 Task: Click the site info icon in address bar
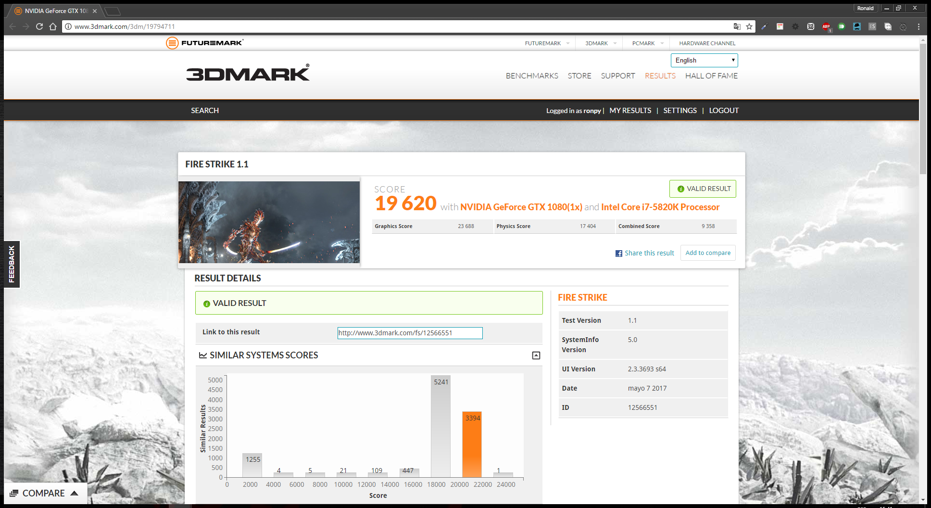pos(68,26)
